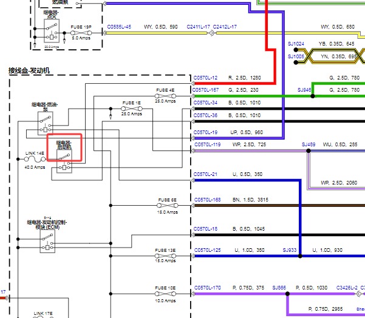The image size is (365, 318).
Task: Select wire label 'P, 0.75D, 2985'
Action: coord(326,309)
